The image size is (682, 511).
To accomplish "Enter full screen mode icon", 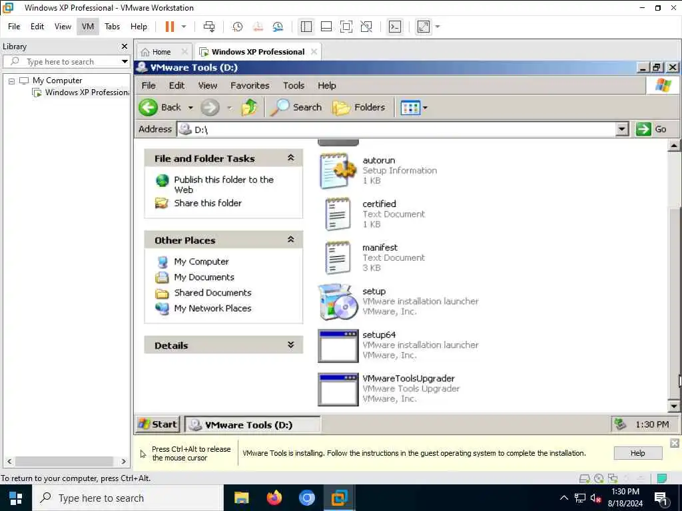I will pyautogui.click(x=346, y=27).
